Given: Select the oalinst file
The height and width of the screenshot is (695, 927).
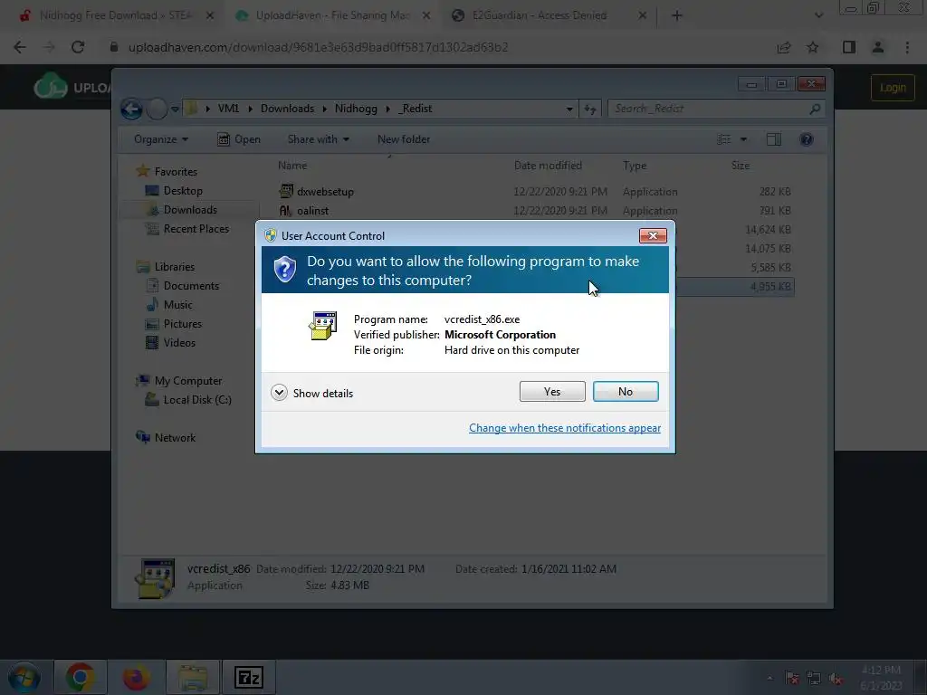Looking at the screenshot, I should (312, 210).
